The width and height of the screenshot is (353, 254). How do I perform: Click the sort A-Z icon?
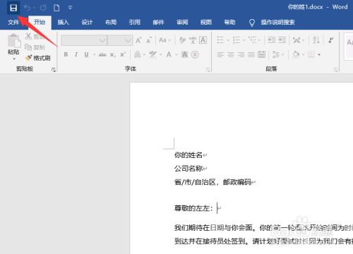click(x=316, y=40)
